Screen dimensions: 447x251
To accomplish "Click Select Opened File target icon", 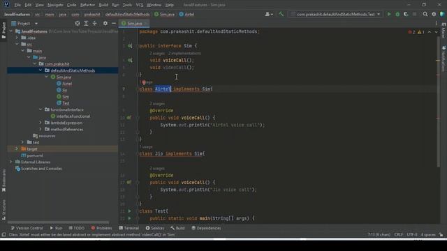I will tap(78, 24).
